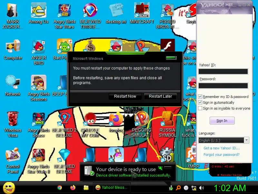
Task: Open the top-hat pink bird desktop icon
Action: [x=116, y=155]
